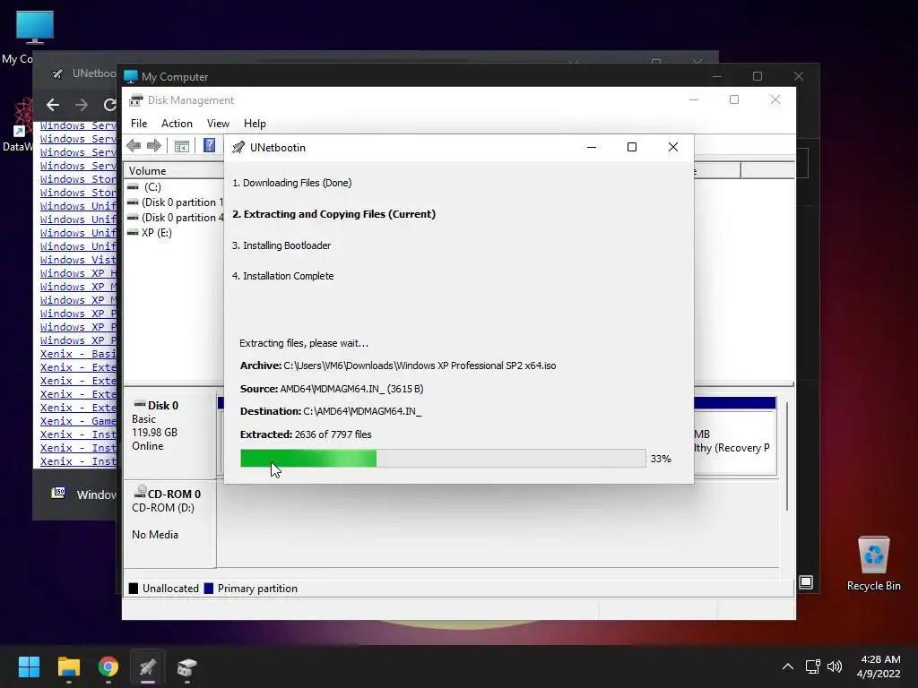Click the back arrow in Disk Management toolbar
918x688 pixels.
134,146
